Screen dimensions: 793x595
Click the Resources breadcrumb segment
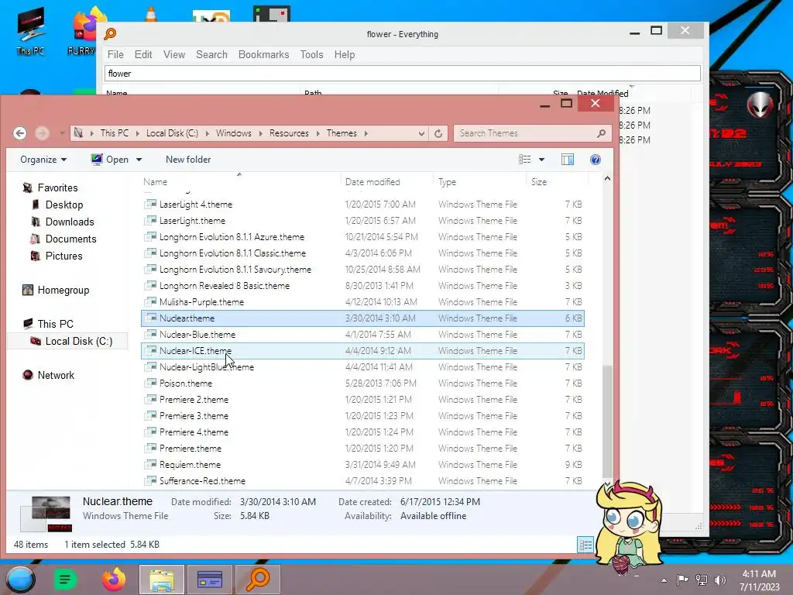pos(289,133)
